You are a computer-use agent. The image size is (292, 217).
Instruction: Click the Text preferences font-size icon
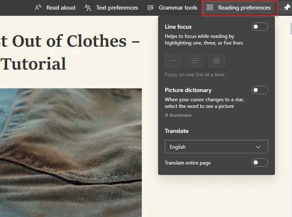[88, 7]
